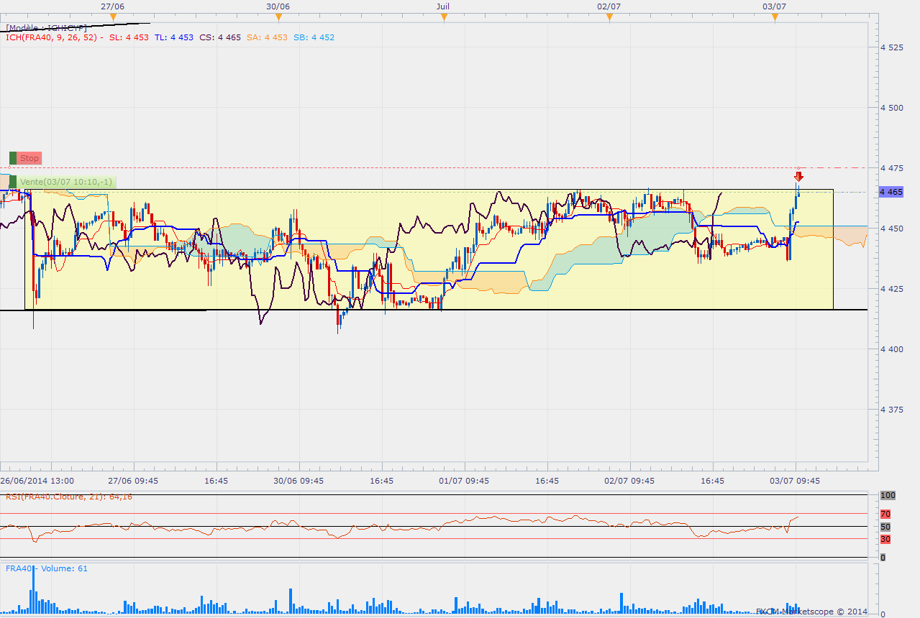
Task: Click the 27/06 09:45 time label
Action: click(x=134, y=481)
